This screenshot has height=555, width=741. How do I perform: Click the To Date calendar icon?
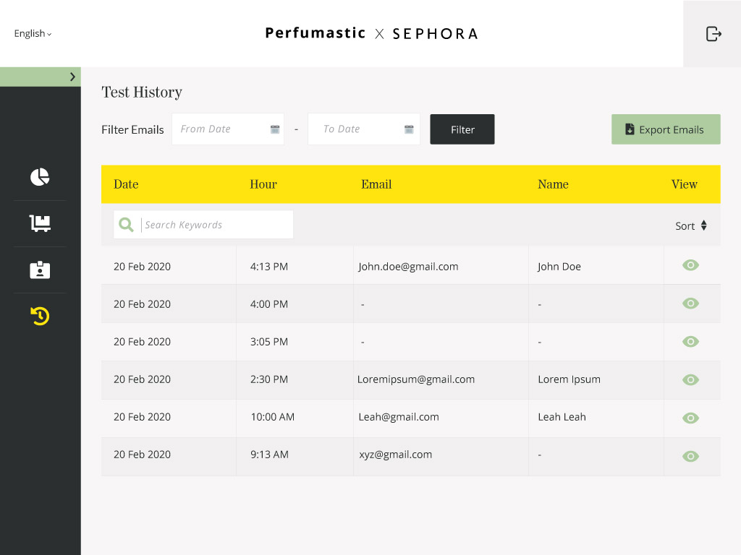click(x=409, y=129)
